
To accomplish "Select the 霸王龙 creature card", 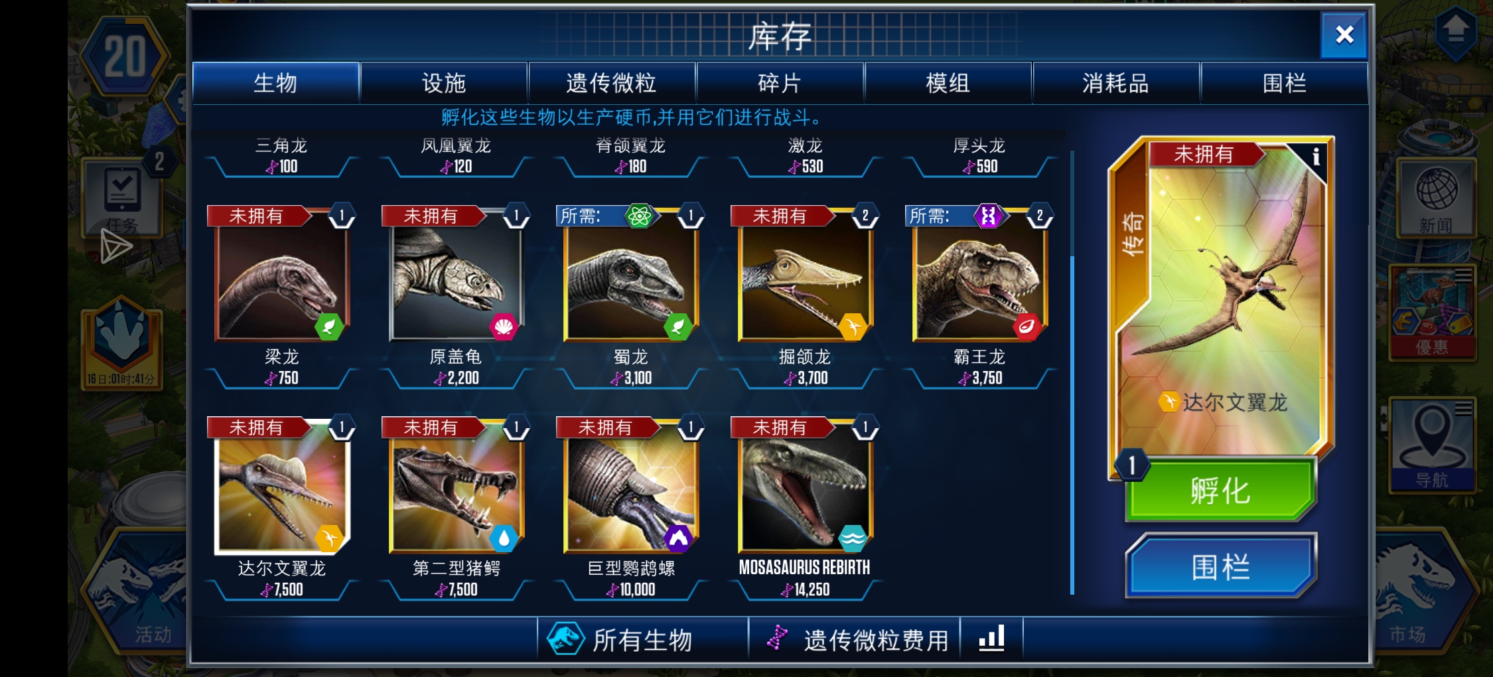I will [x=979, y=296].
